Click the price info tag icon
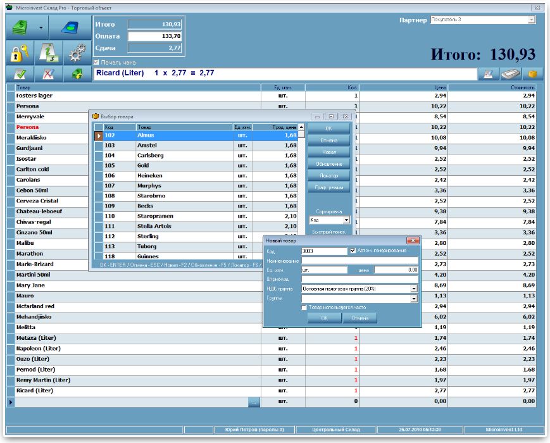Screen dimensions: 550x443 (x=48, y=53)
